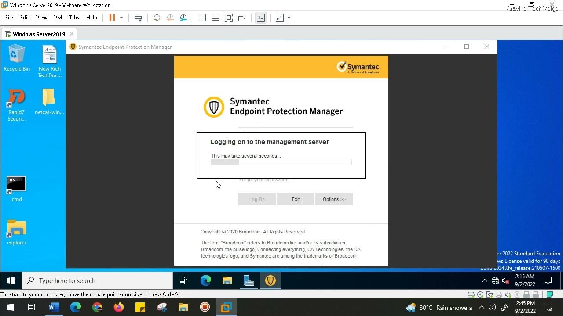Image resolution: width=563 pixels, height=316 pixels.
Task: Click the VMware stretch guest icon
Action: [x=280, y=18]
